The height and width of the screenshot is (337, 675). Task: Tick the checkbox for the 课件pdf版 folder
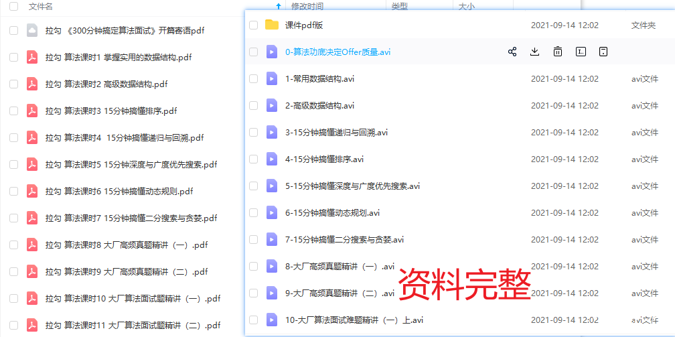point(254,25)
